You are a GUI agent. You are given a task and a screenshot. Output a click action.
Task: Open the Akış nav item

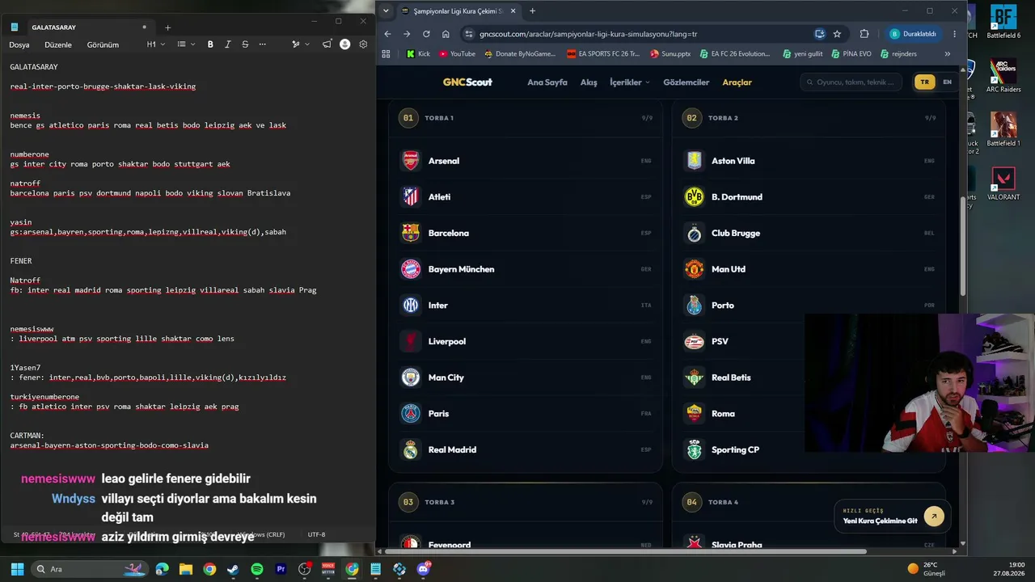point(589,82)
